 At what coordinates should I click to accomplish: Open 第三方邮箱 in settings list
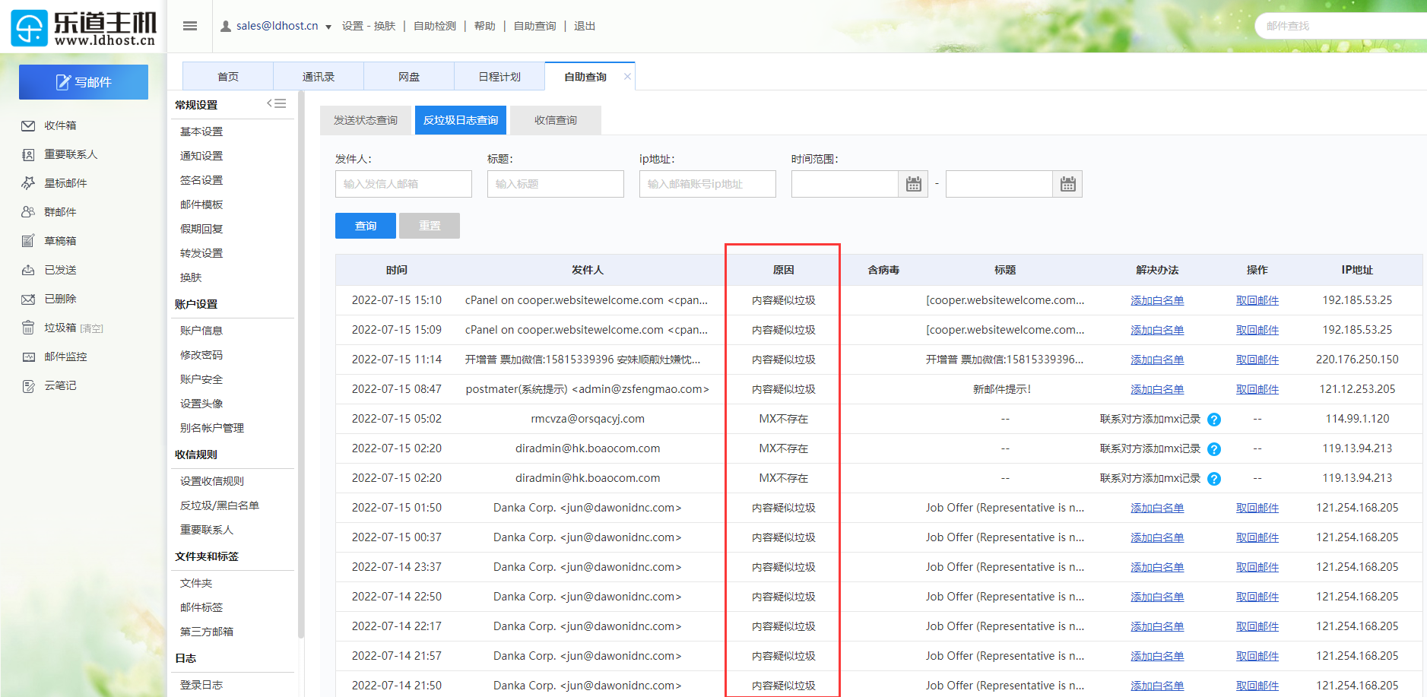click(x=207, y=632)
